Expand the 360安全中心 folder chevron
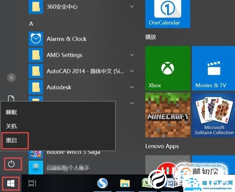Viewport: 235px width, 192px height. [132, 7]
